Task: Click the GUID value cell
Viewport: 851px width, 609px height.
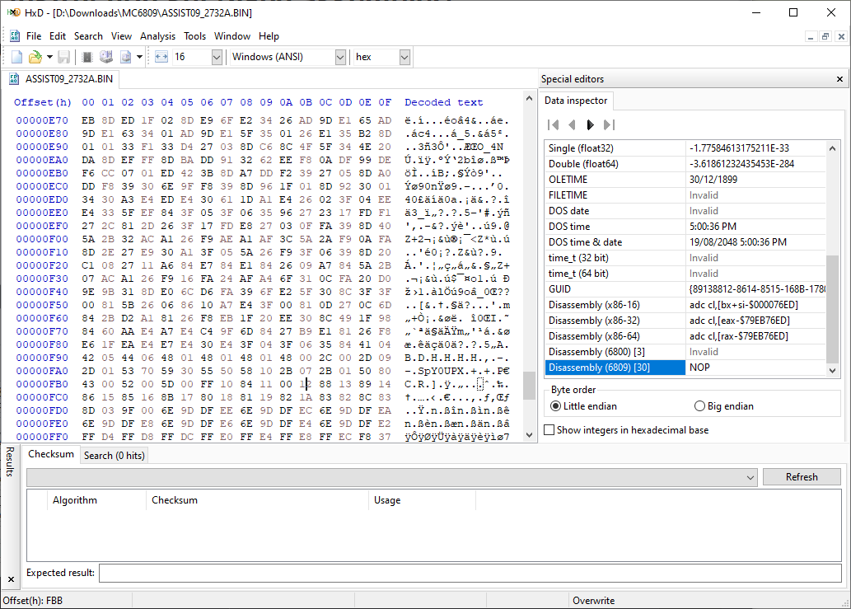Action: [x=756, y=289]
